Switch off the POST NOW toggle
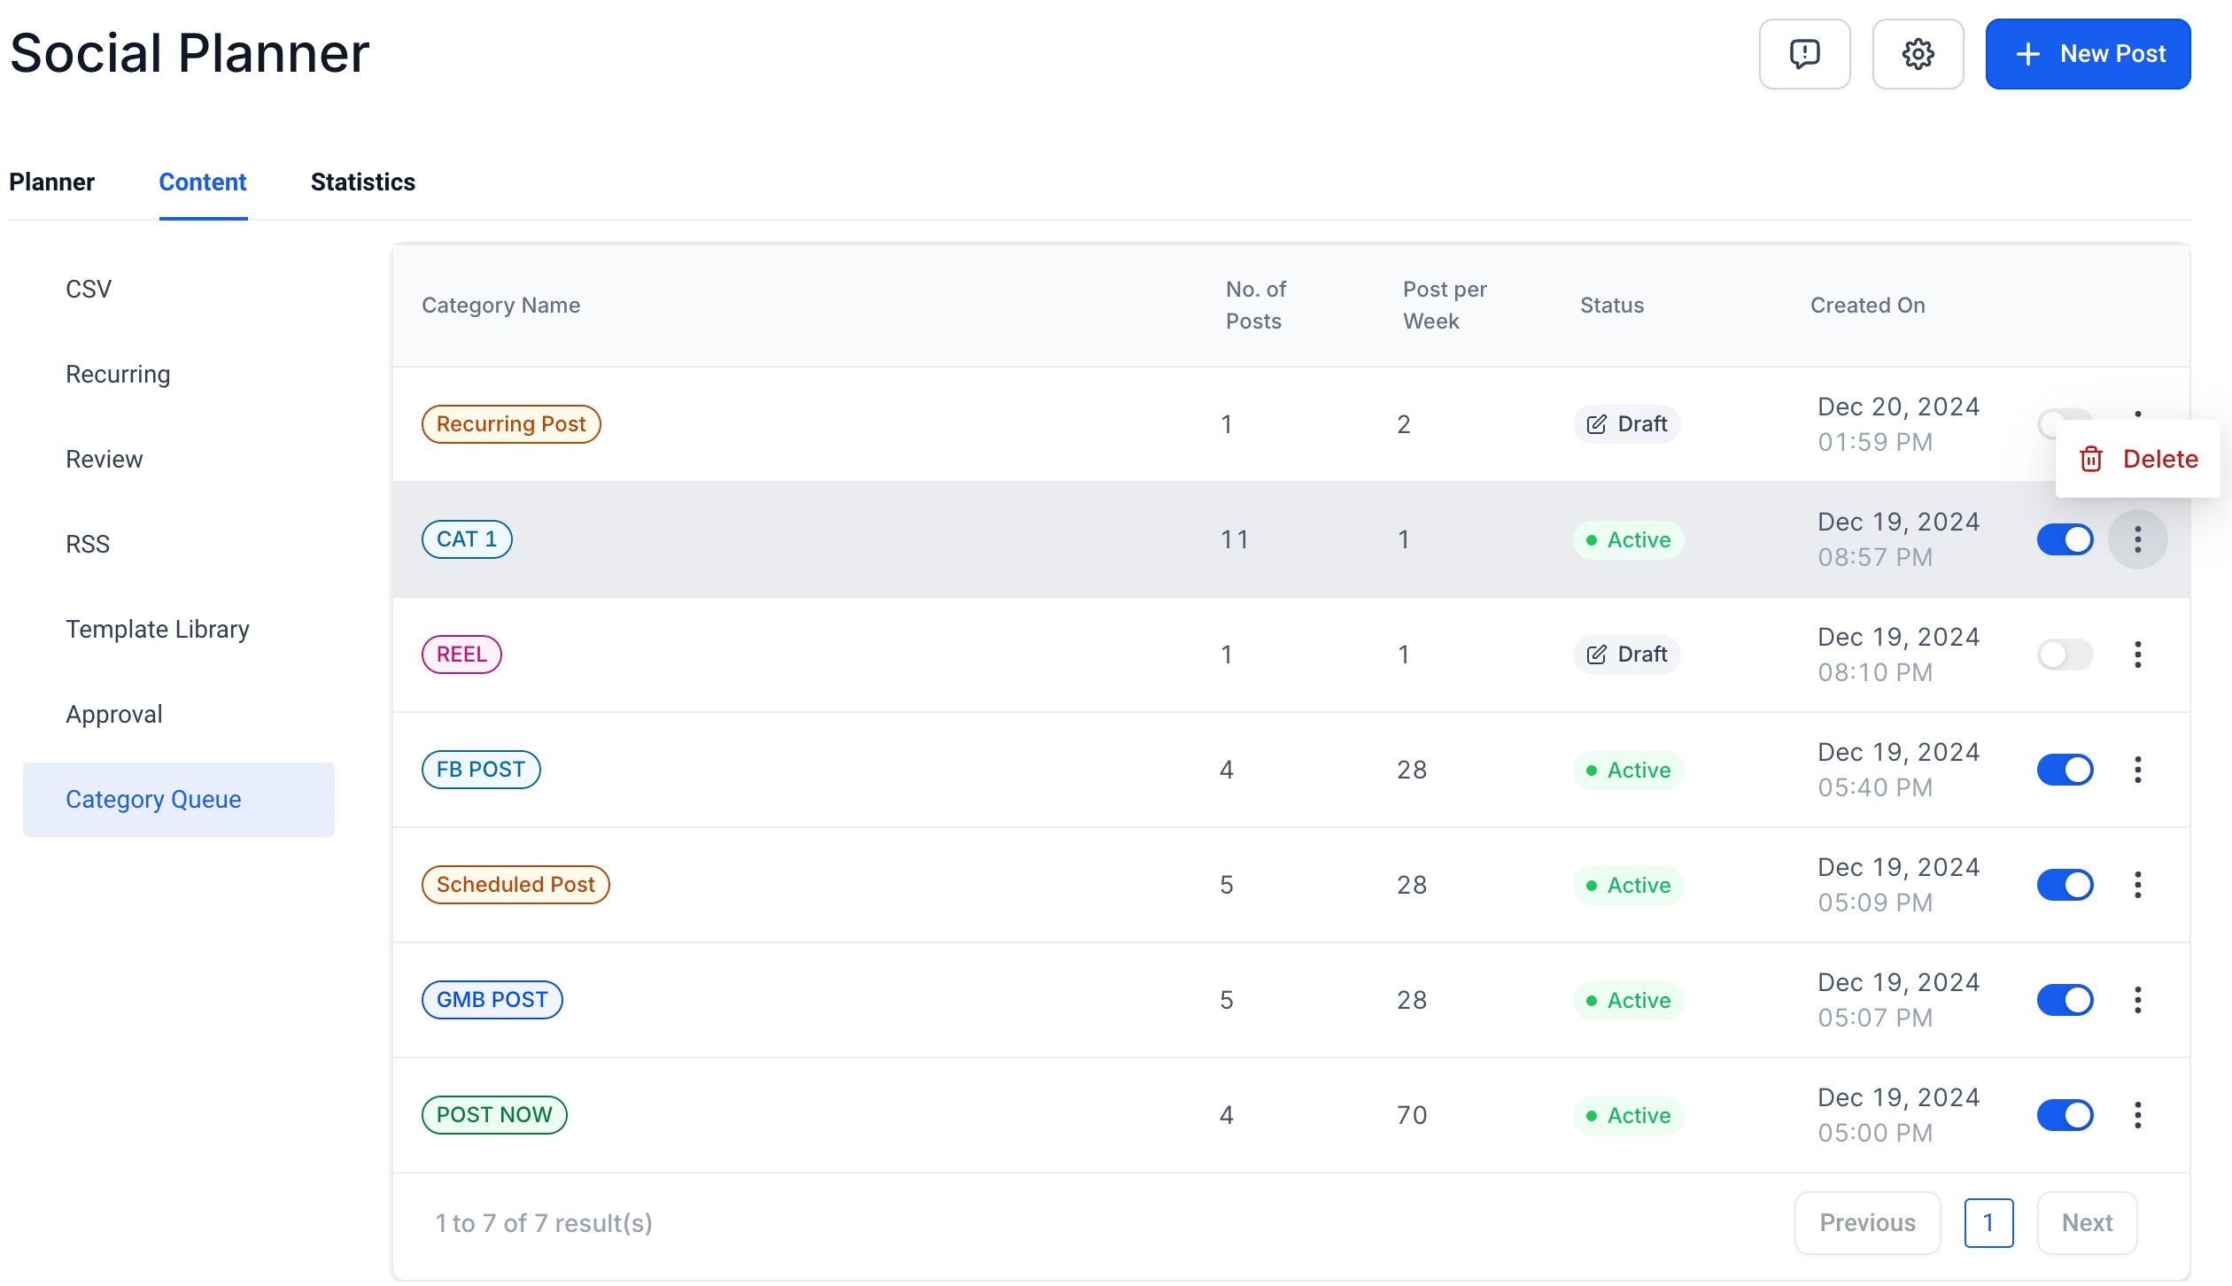The height and width of the screenshot is (1286, 2232). click(x=2064, y=1115)
